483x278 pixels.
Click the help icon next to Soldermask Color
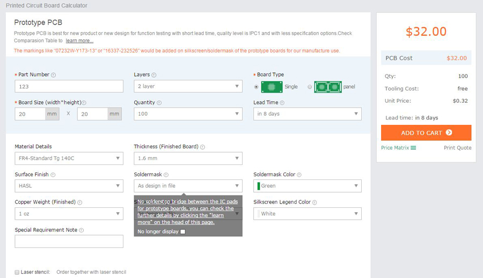pos(299,175)
